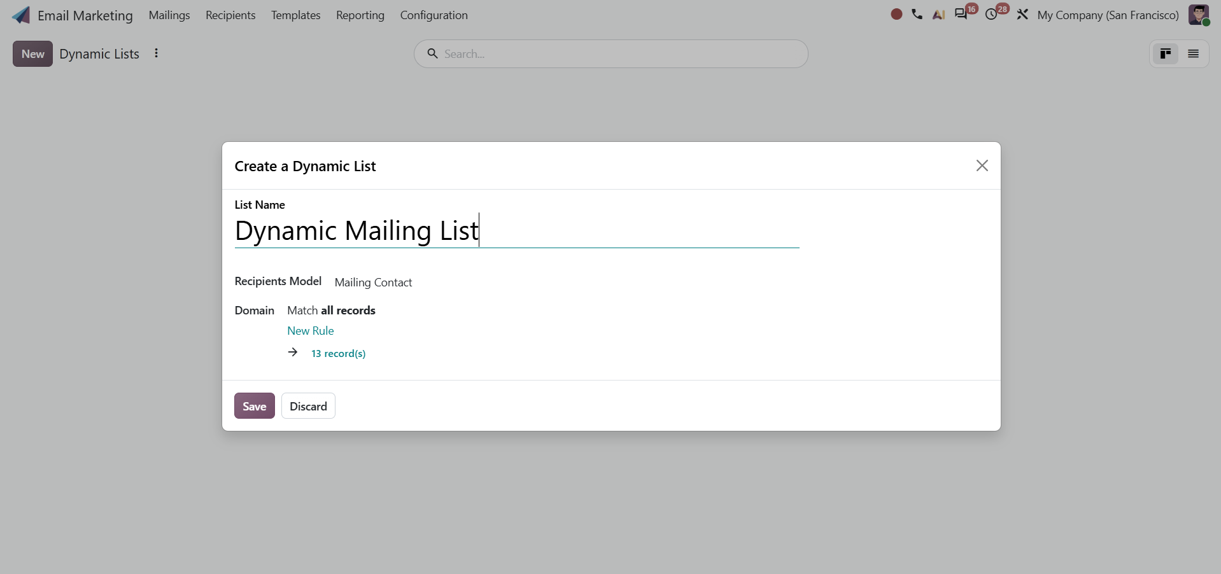Click the red recording indicator icon
Viewport: 1221px width, 574px height.
(x=896, y=14)
